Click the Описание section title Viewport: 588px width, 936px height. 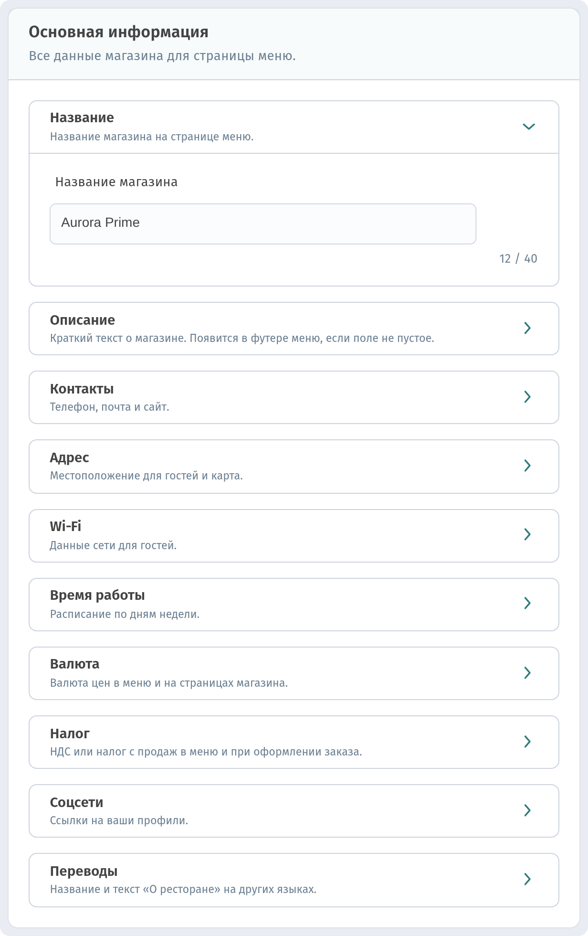(x=83, y=320)
